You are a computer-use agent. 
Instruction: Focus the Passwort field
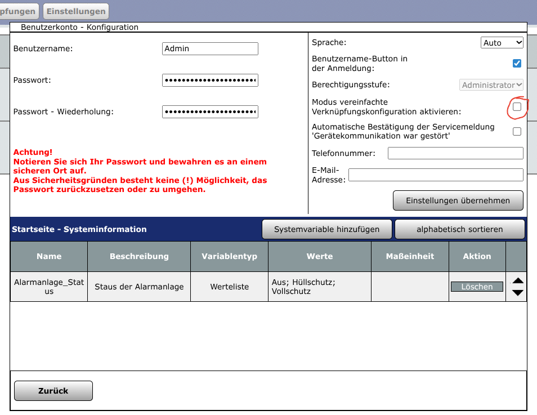[210, 81]
